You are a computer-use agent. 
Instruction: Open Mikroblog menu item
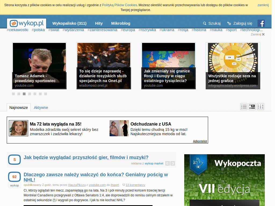pos(121,23)
